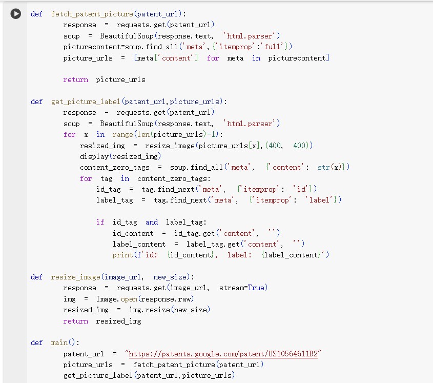Run the code cell
Image resolution: width=433 pixels, height=383 pixels.
pyautogui.click(x=16, y=14)
